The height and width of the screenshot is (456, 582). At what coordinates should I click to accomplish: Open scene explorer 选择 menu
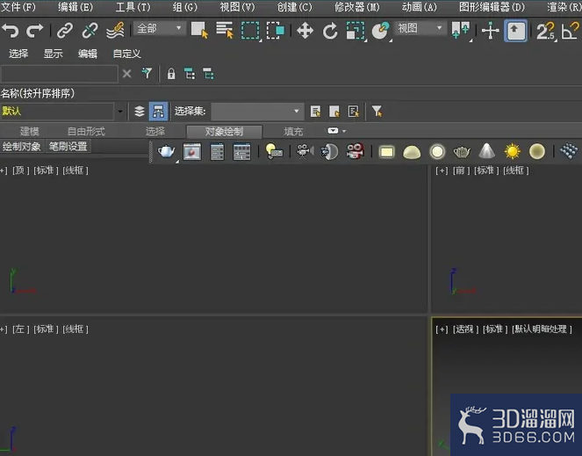tap(18, 54)
